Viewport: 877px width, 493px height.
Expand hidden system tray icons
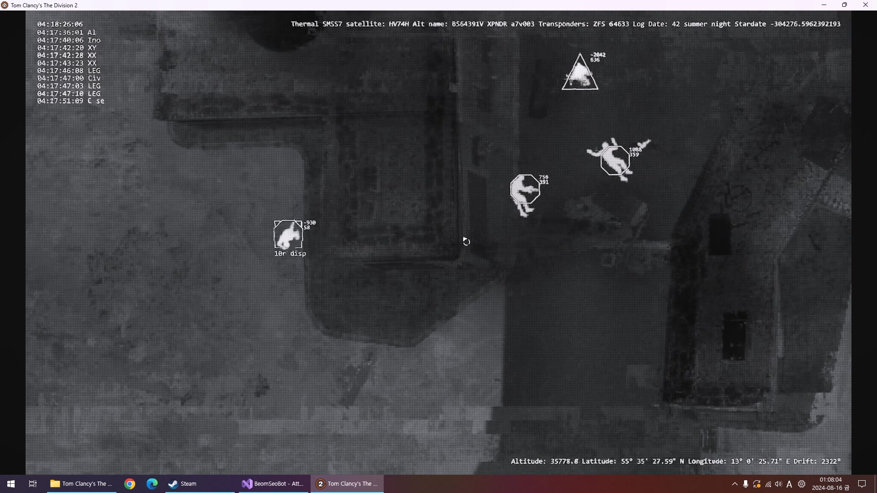[x=734, y=484]
